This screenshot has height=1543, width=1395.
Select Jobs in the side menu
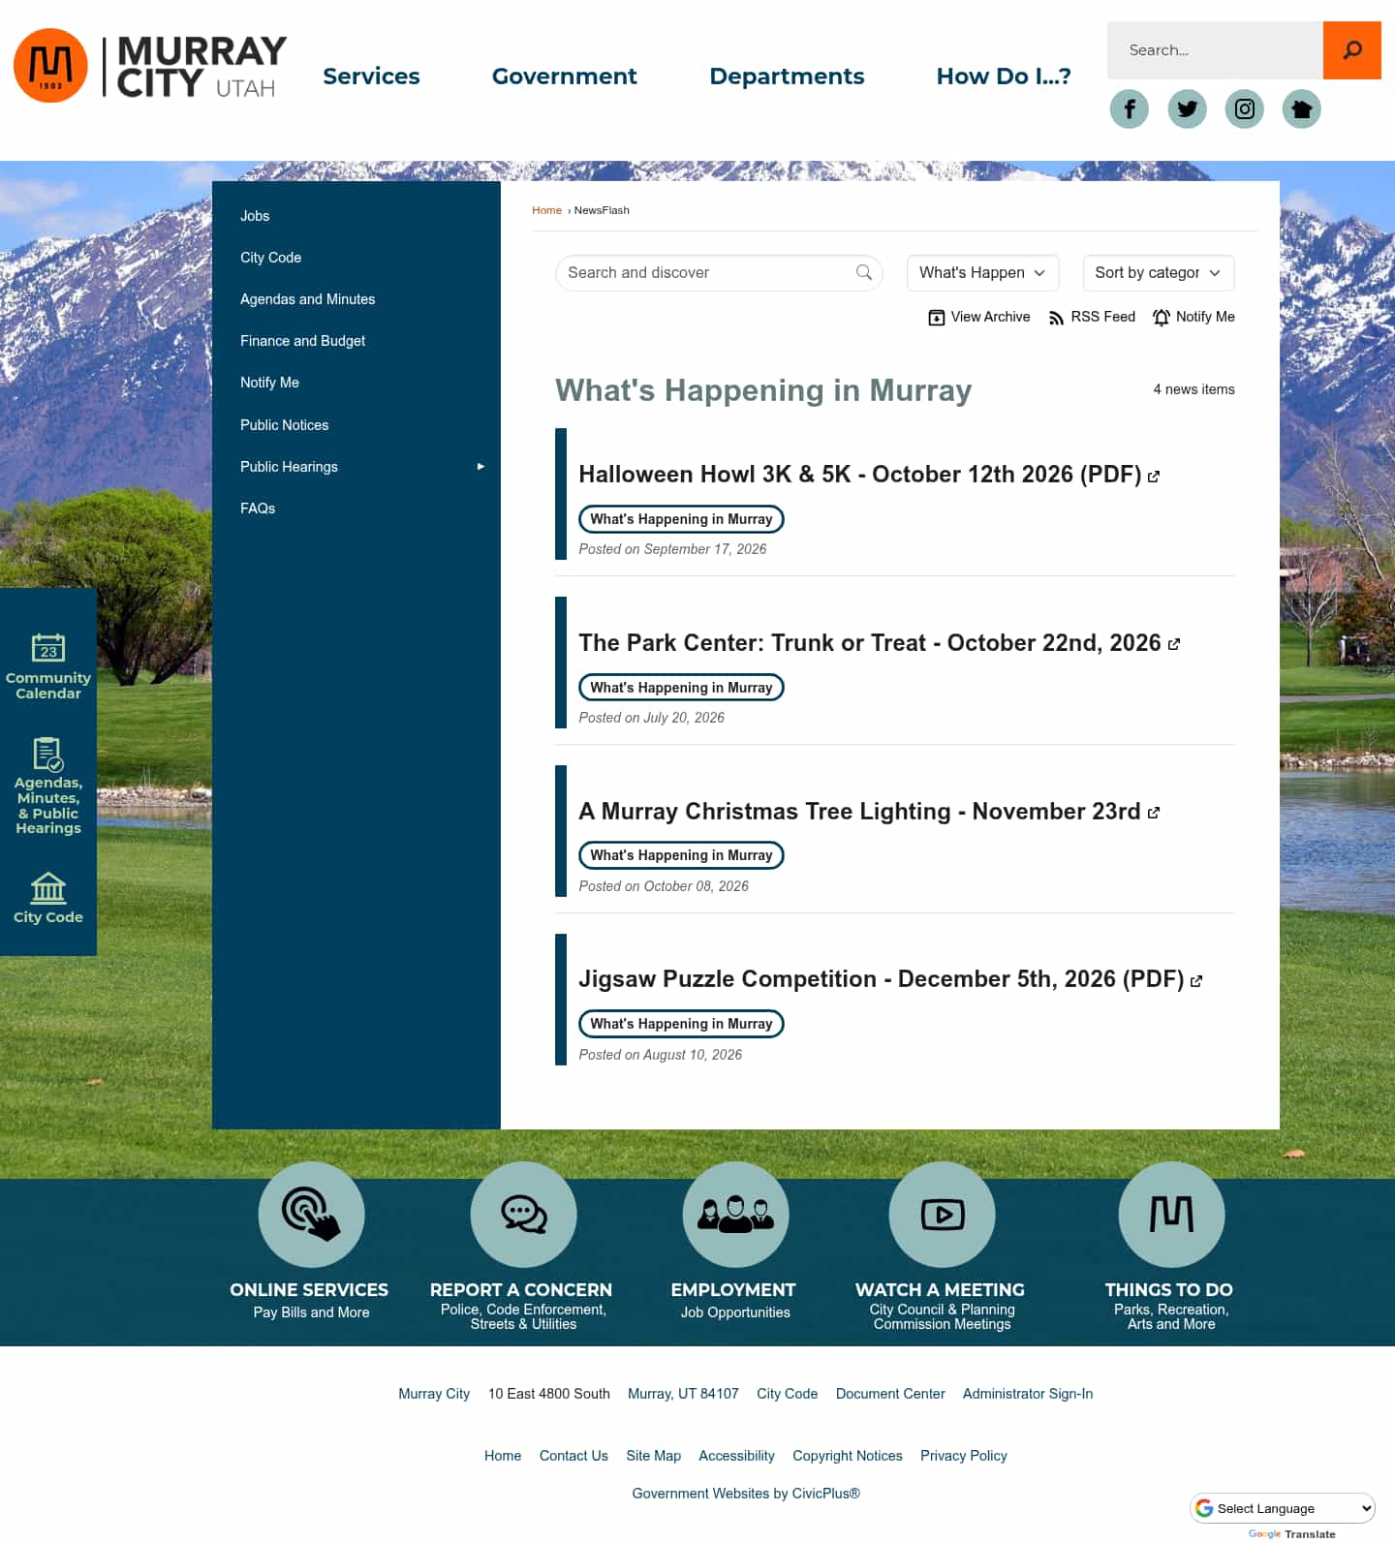[255, 216]
